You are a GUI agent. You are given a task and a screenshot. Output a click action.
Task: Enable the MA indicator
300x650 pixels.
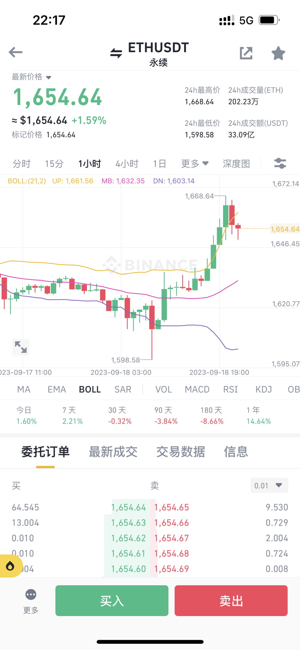pos(24,390)
